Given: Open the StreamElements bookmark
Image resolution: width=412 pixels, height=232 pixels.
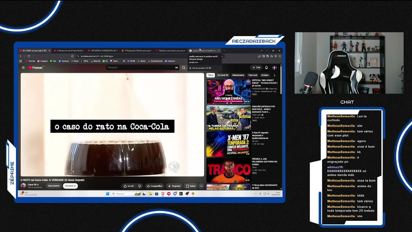Looking at the screenshot, I should 155,61.
